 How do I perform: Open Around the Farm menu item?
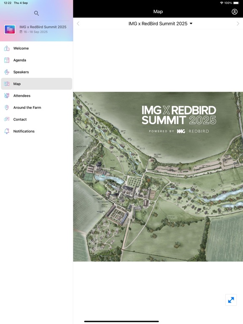(x=37, y=108)
